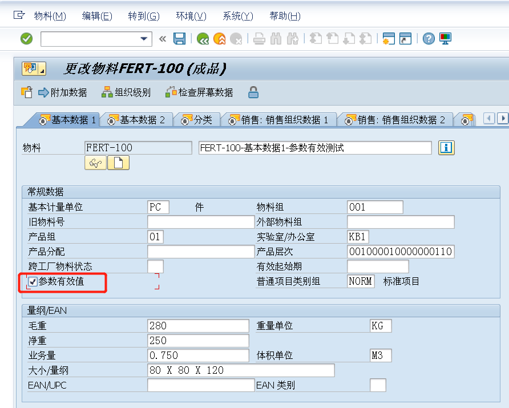Click the orange Exit icon
509x408 pixels.
pos(220,39)
